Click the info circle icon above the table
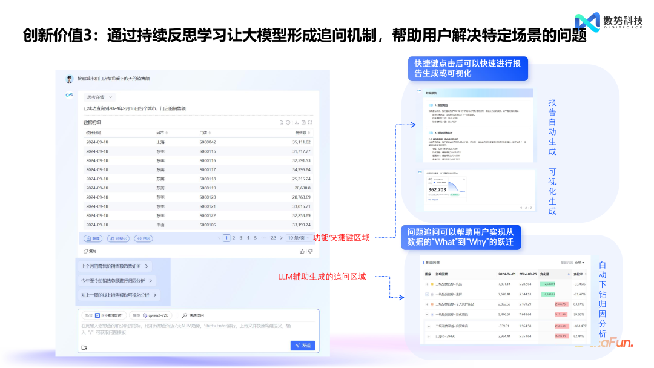 288,122
